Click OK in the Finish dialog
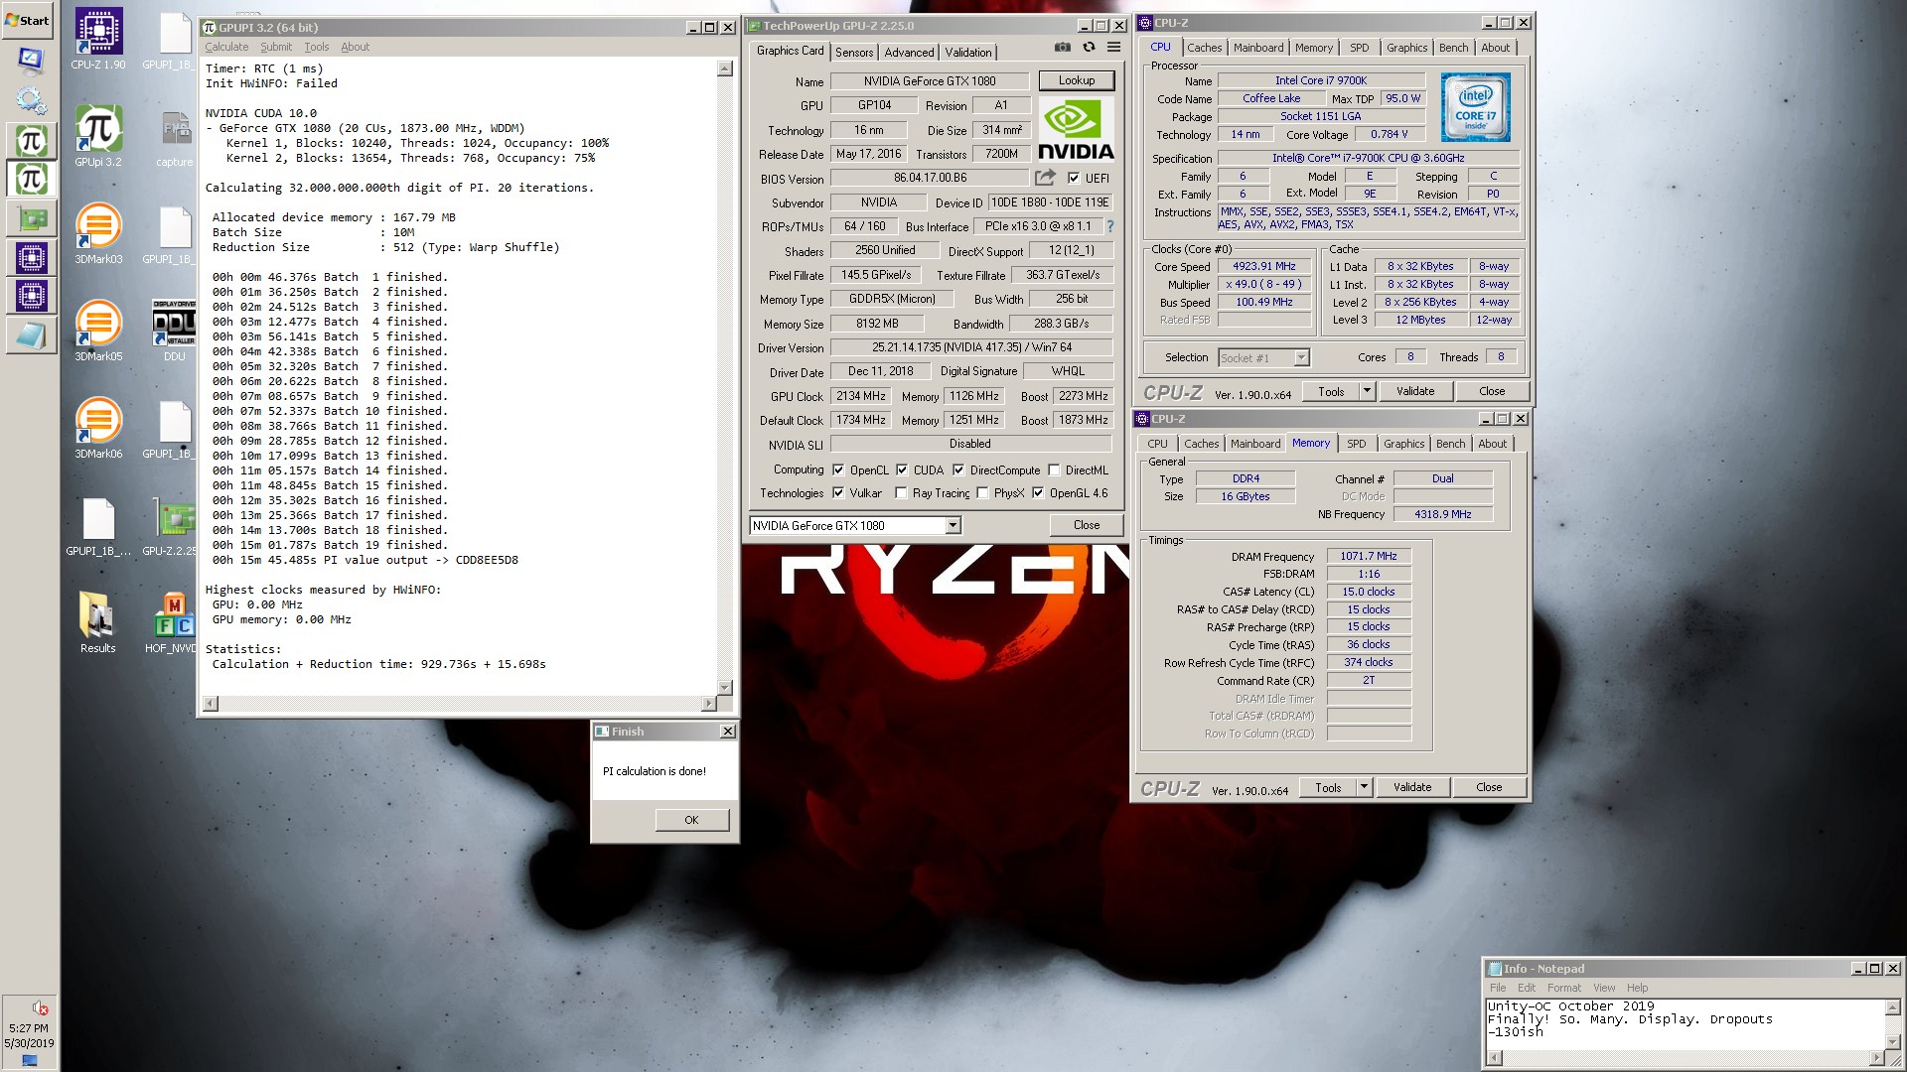This screenshot has width=1907, height=1072. click(x=691, y=820)
